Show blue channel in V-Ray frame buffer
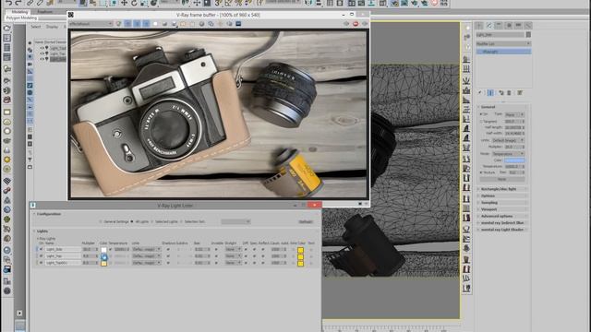Viewport: 591px width, 332px height. (x=146, y=24)
